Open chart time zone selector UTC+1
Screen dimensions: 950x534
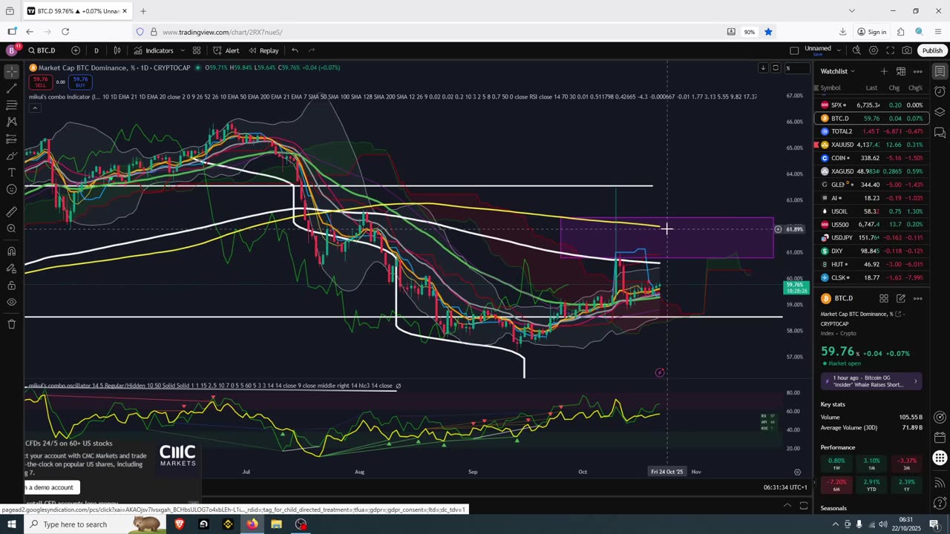coord(785,487)
